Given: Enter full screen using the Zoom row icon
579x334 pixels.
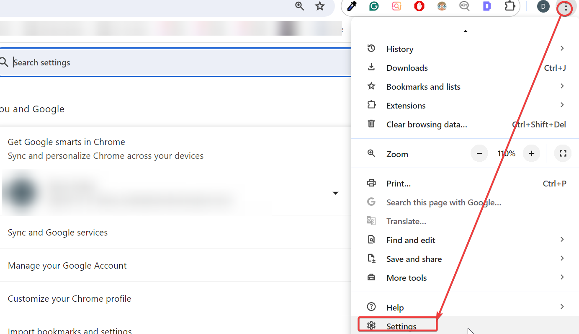Looking at the screenshot, I should (563, 153).
